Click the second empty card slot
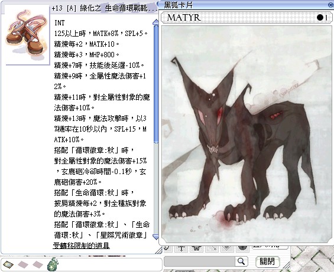This screenshot has width=334, height=272. [x=23, y=265]
